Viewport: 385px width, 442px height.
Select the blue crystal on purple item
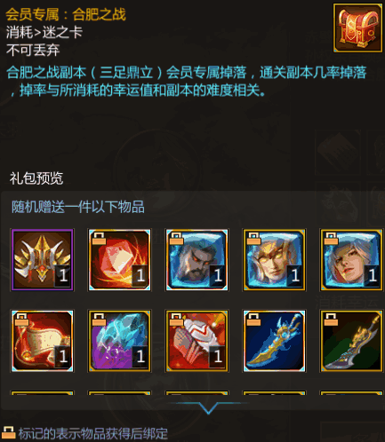coord(119,341)
